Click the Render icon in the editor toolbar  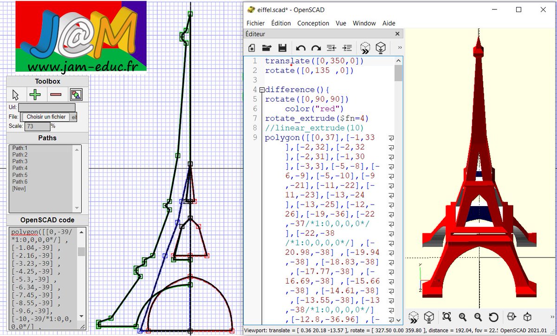381,47
